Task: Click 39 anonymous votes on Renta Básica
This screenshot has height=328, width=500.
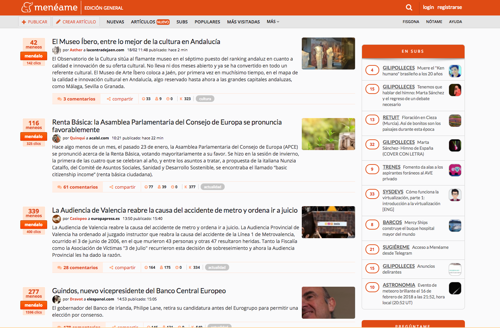Action: pos(162,187)
